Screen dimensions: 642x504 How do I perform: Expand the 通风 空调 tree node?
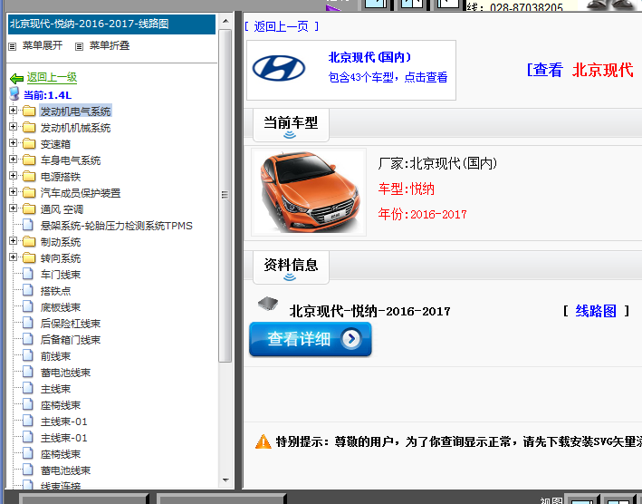pos(13,208)
